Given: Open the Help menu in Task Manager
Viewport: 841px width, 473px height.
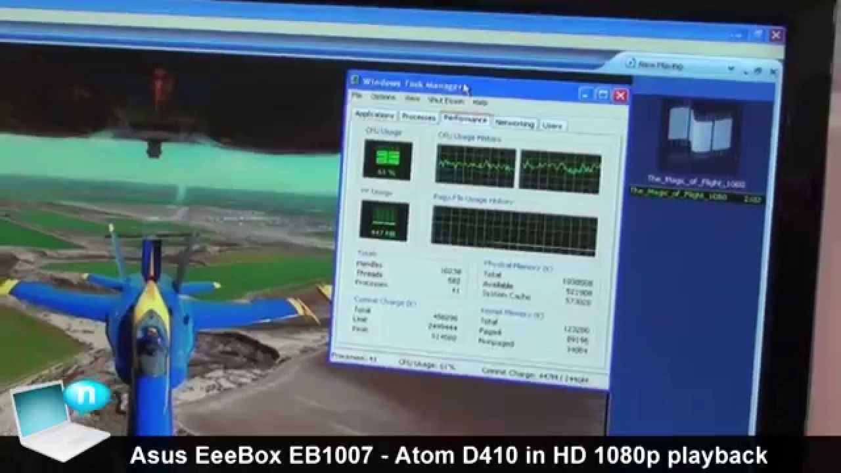Looking at the screenshot, I should pos(480,102).
